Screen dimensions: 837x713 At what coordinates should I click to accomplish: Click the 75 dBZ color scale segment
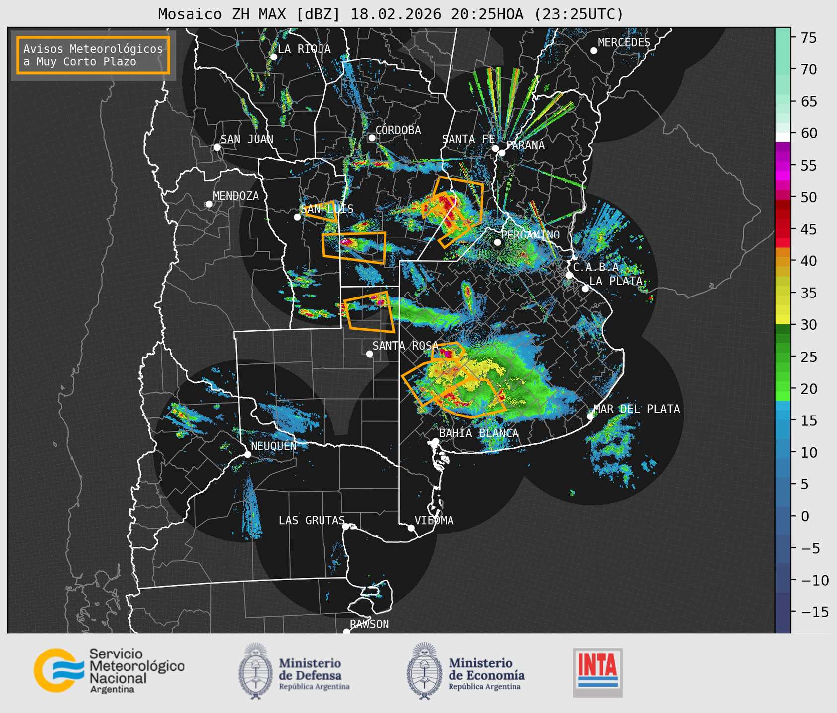click(783, 38)
